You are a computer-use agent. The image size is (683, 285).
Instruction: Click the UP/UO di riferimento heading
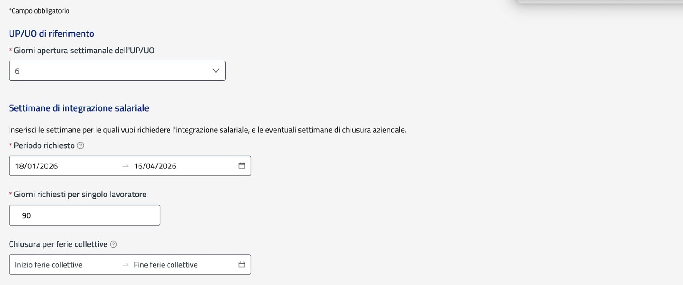click(52, 33)
